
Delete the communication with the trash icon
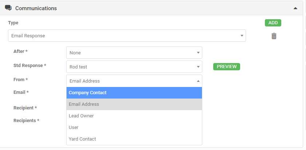pyautogui.click(x=274, y=36)
